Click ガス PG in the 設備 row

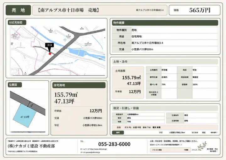[128, 128]
